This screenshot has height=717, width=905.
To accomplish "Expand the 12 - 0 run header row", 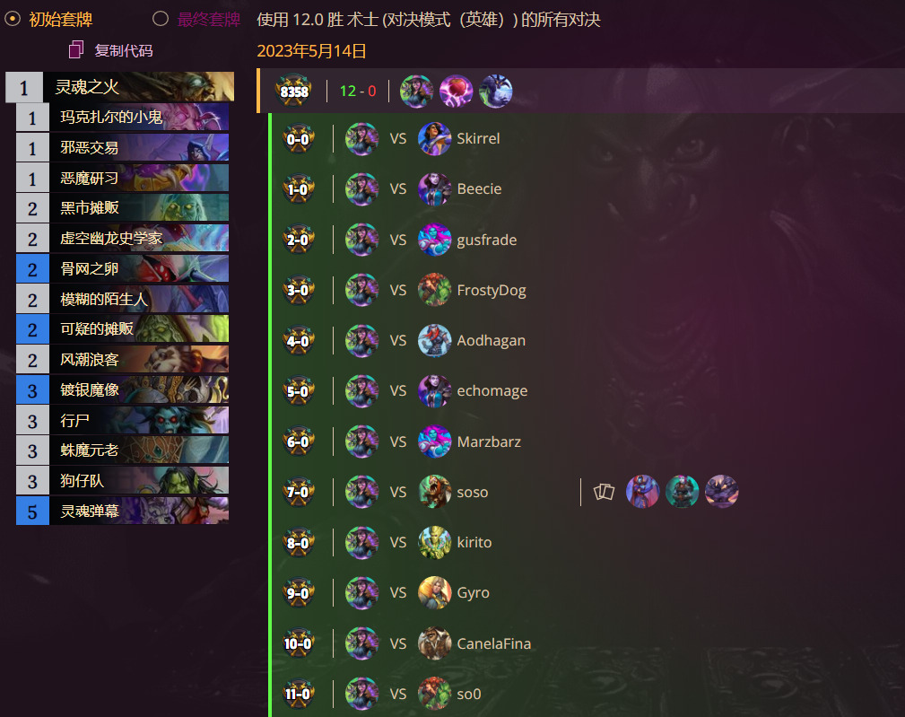I will coord(580,91).
